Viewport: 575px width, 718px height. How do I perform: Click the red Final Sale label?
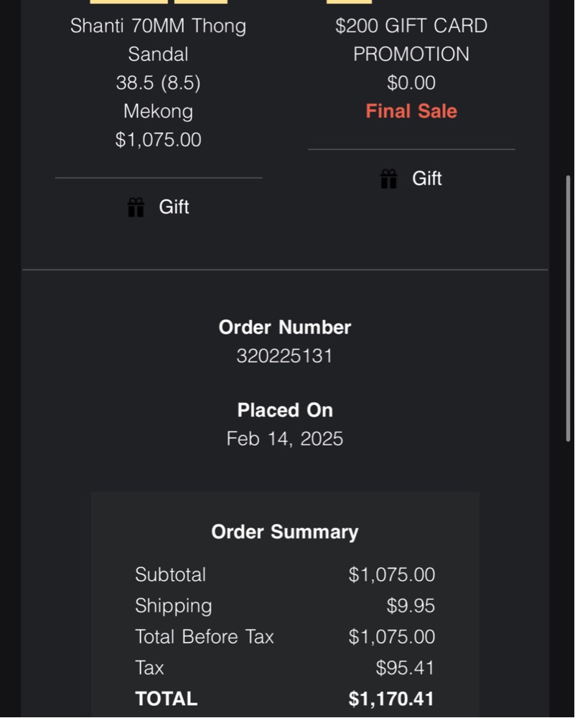(x=411, y=111)
